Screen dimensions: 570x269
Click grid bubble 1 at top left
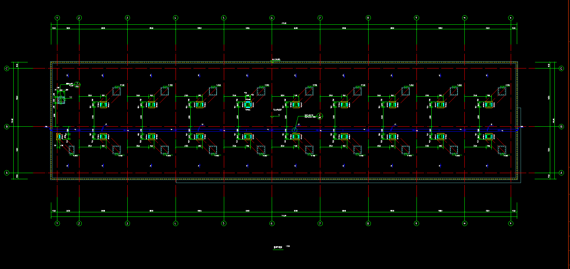pyautogui.click(x=57, y=18)
